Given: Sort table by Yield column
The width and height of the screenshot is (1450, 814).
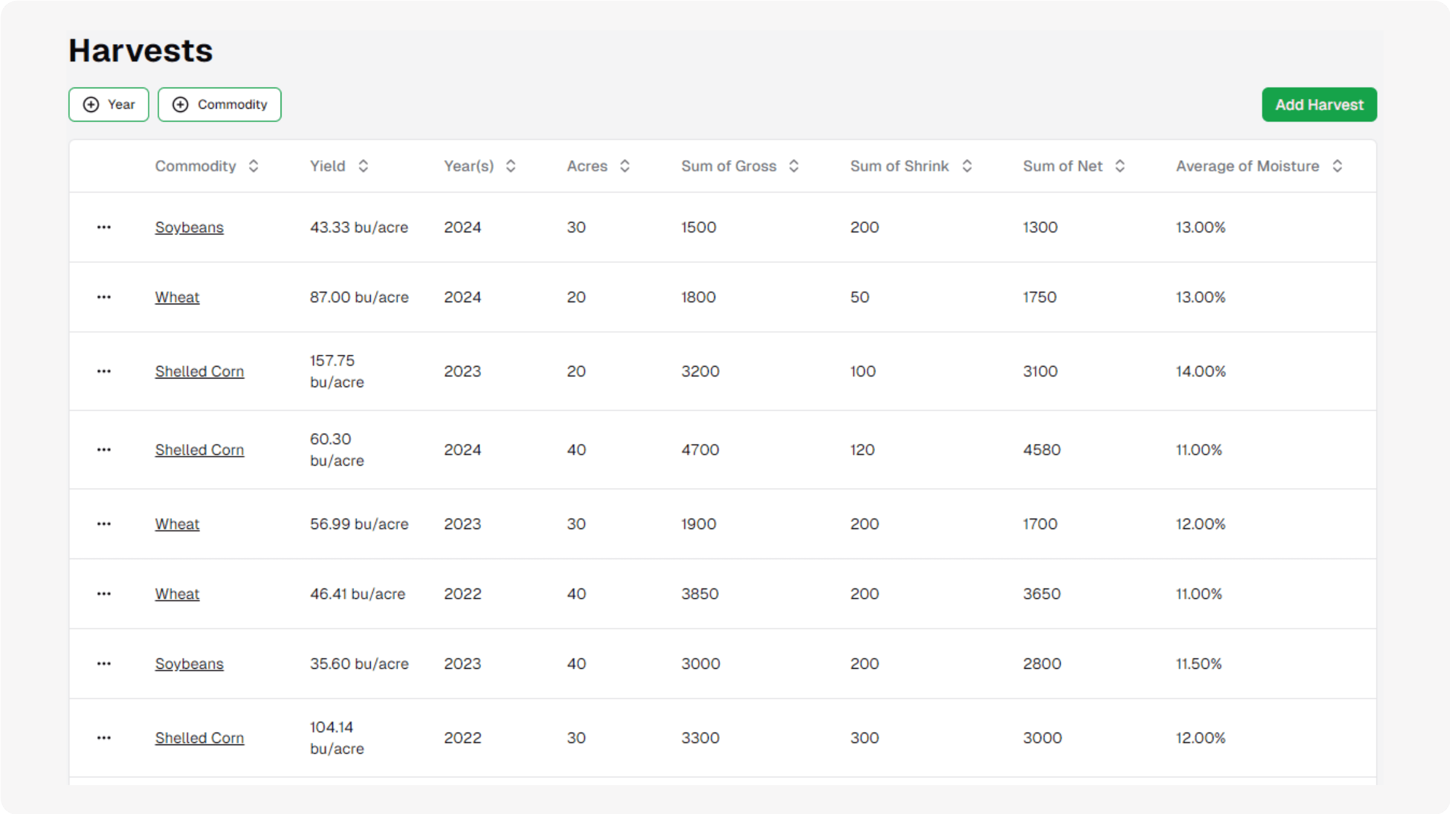Looking at the screenshot, I should coord(339,166).
